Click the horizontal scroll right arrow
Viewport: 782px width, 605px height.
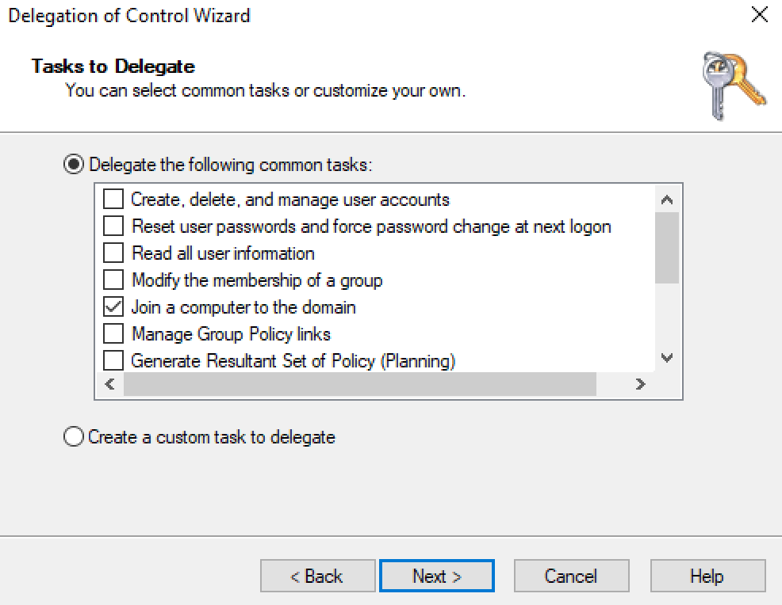[641, 384]
